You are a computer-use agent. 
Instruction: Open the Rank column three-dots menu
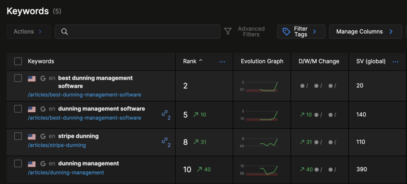tap(222, 61)
